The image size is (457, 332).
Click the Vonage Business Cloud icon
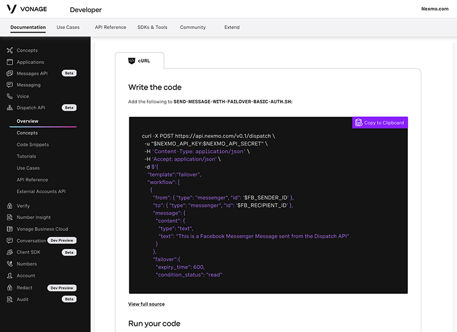click(10, 228)
